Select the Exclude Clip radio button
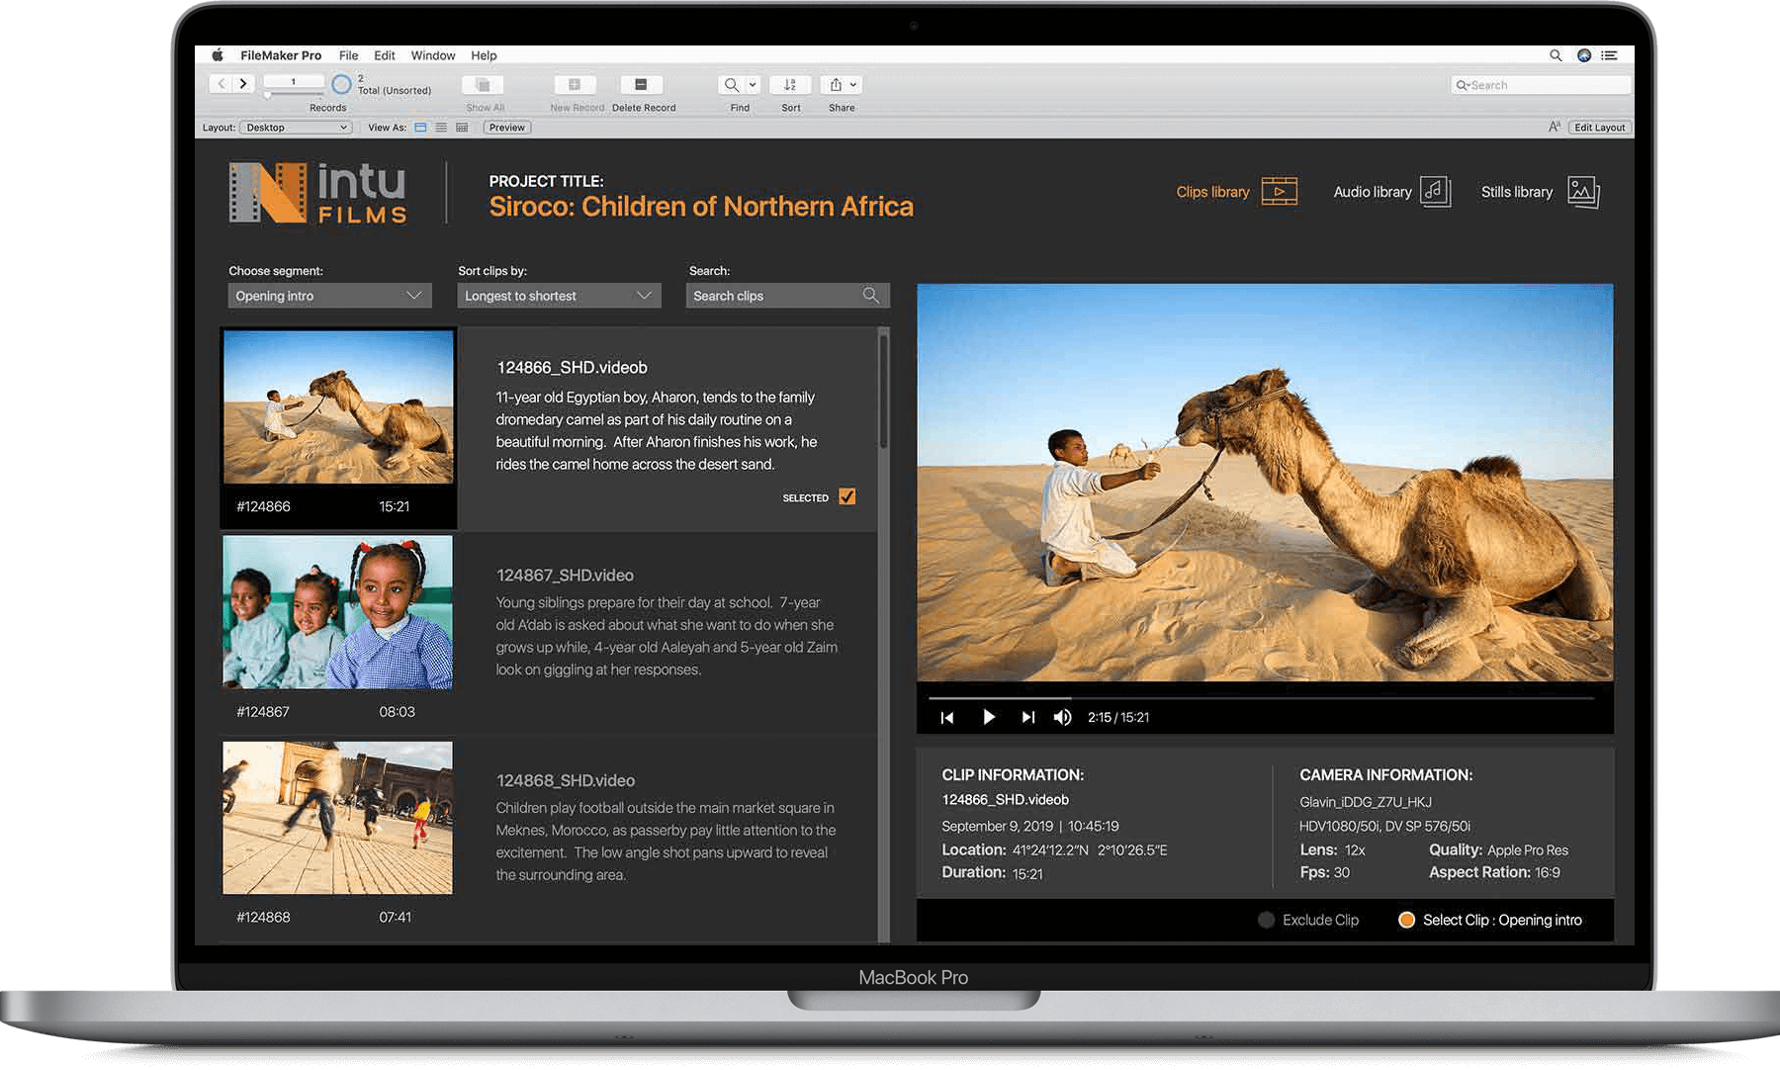This screenshot has height=1070, width=1780. tap(1266, 920)
